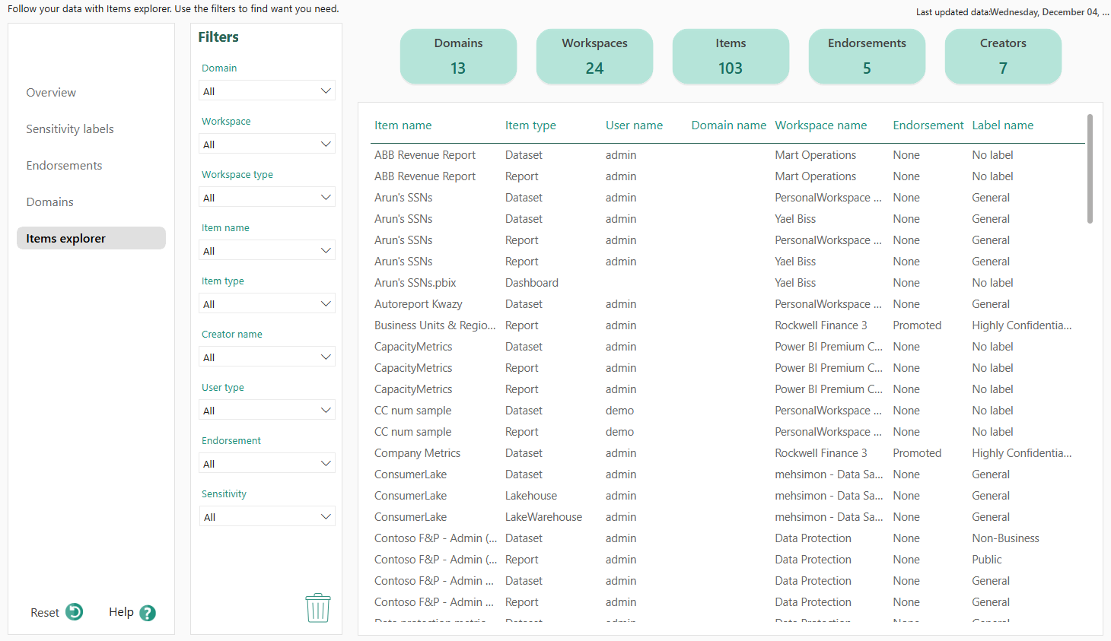Select the Company Metrics dataset row
This screenshot has width=1111, height=641.
coord(418,453)
